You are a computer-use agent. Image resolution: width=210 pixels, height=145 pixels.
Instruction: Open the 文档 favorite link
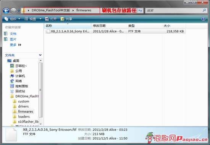13,34
